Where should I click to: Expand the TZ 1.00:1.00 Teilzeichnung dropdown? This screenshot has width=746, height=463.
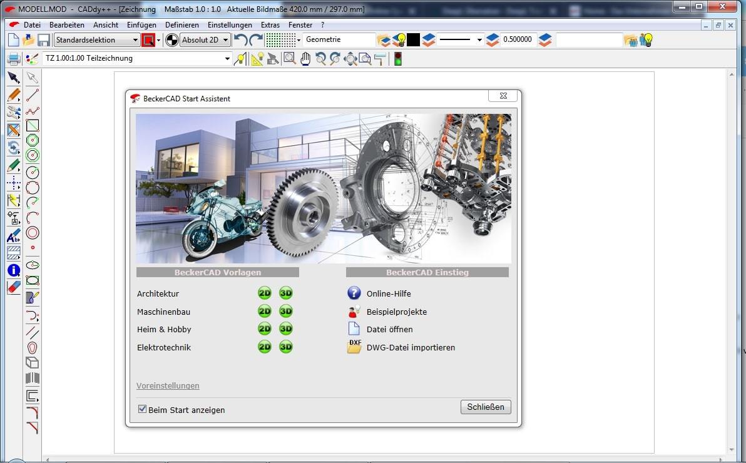click(x=228, y=59)
